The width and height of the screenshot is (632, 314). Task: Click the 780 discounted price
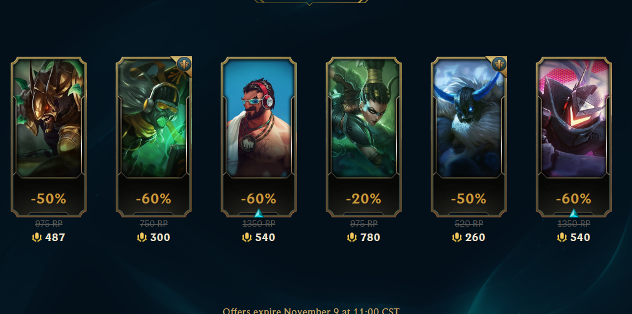(370, 237)
